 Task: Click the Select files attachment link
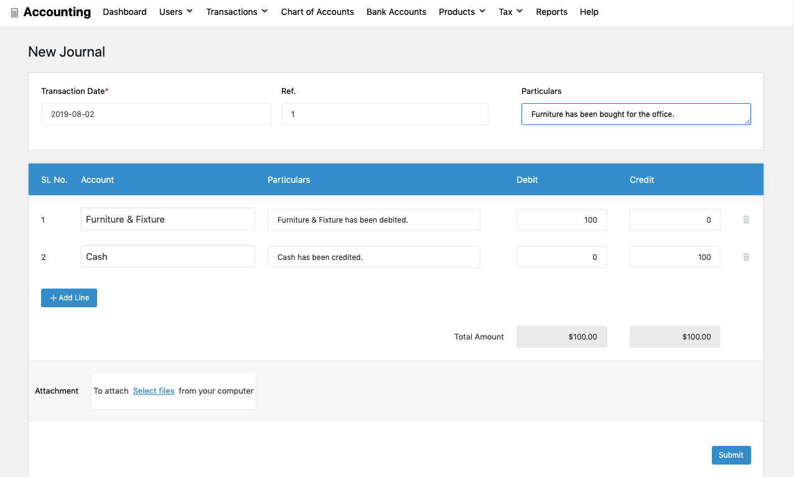tap(153, 391)
